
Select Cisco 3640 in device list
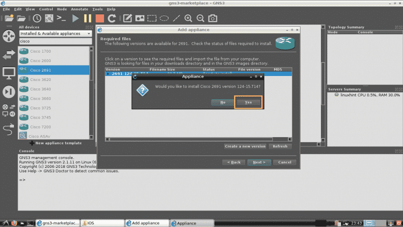(54, 89)
